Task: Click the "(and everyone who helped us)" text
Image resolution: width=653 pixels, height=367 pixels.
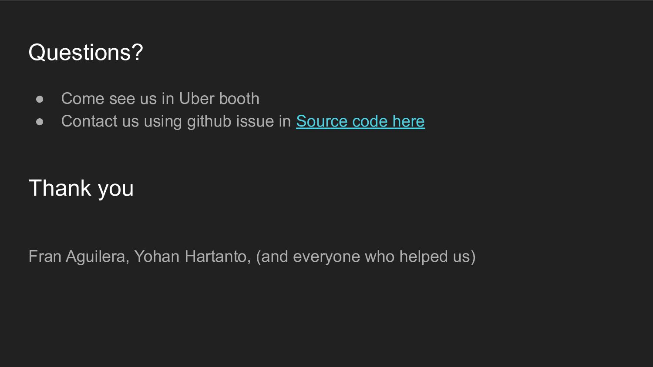Action: (366, 257)
